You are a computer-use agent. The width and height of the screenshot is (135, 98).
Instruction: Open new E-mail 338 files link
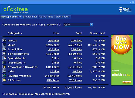point(54,50)
